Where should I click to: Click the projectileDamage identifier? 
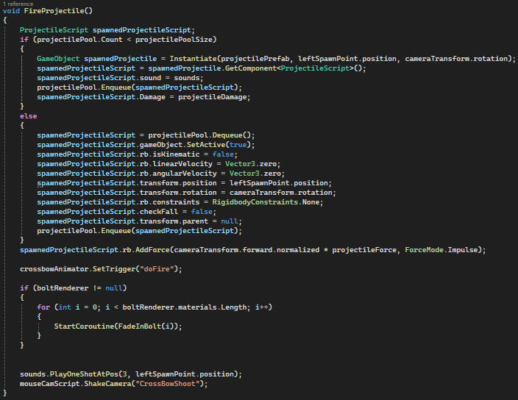[217, 97]
